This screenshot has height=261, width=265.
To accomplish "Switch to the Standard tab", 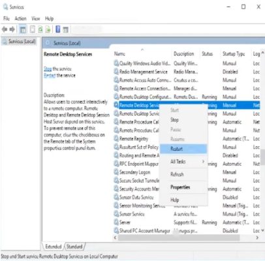I will pyautogui.click(x=74, y=247).
